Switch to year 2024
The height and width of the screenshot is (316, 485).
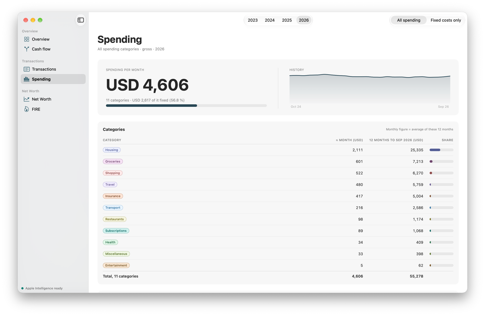click(x=269, y=20)
